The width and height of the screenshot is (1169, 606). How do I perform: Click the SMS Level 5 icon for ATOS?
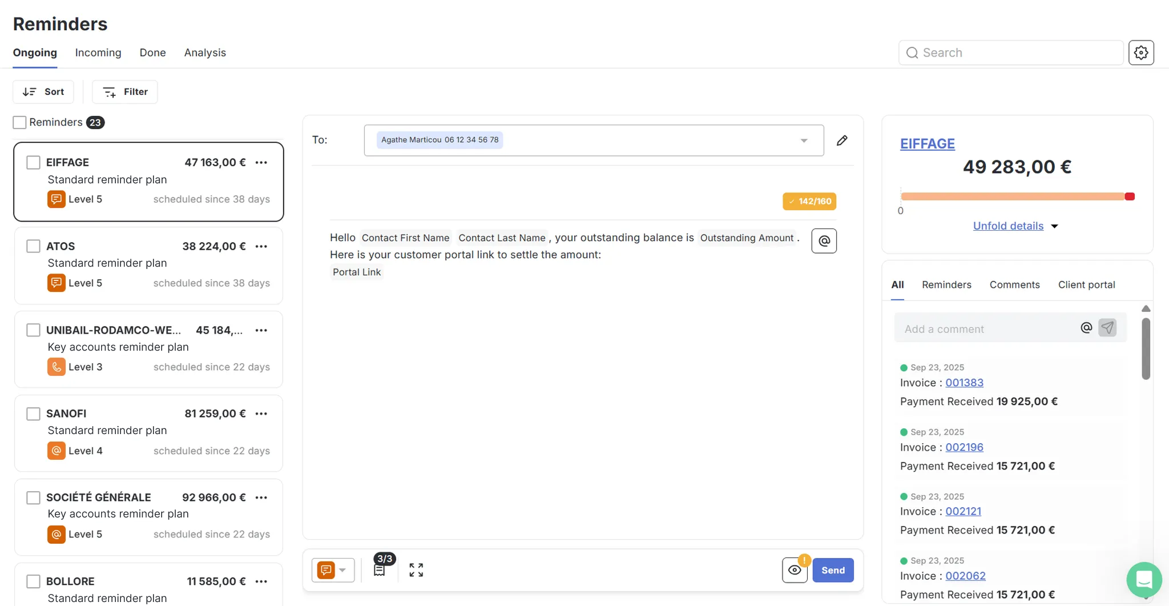56,283
